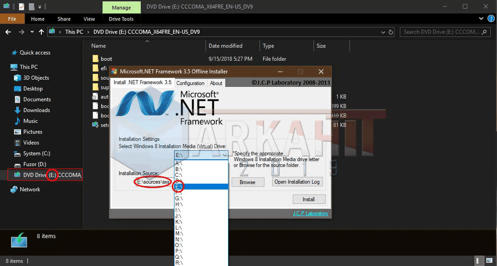Choose H:\ from the drive list
497x266 pixels.
(x=201, y=204)
